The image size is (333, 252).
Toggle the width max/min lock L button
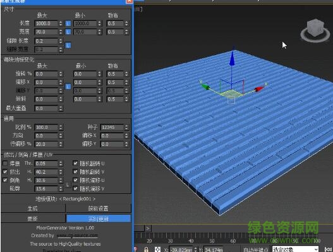click(x=68, y=32)
